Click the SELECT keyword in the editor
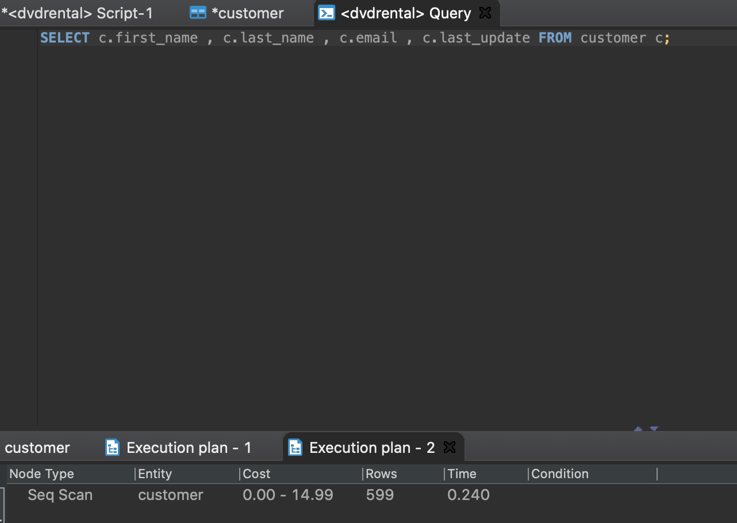This screenshot has width=737, height=523. point(65,38)
